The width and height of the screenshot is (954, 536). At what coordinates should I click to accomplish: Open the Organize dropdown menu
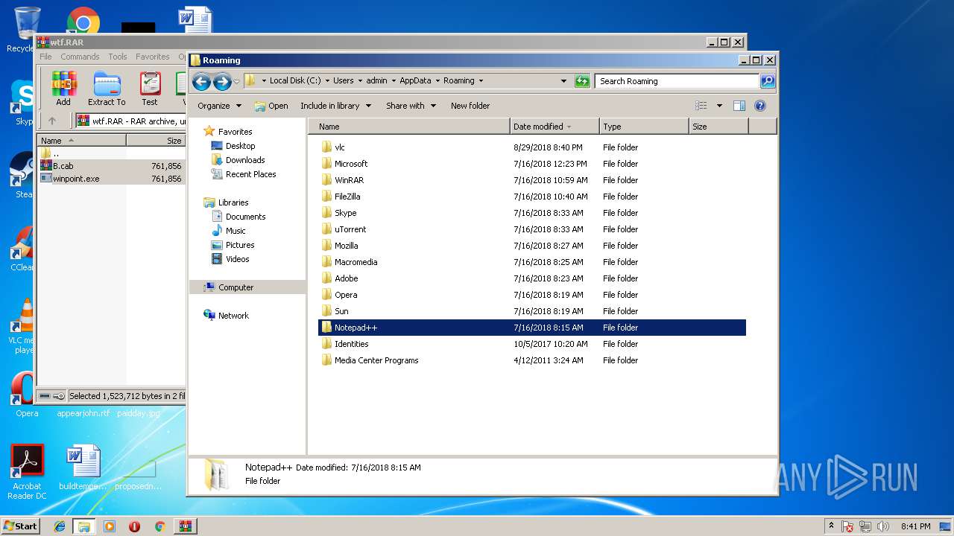[219, 106]
